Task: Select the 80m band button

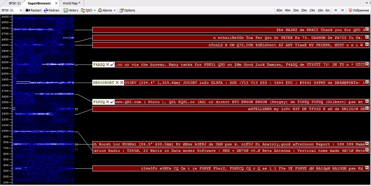Action: click(x=279, y=10)
